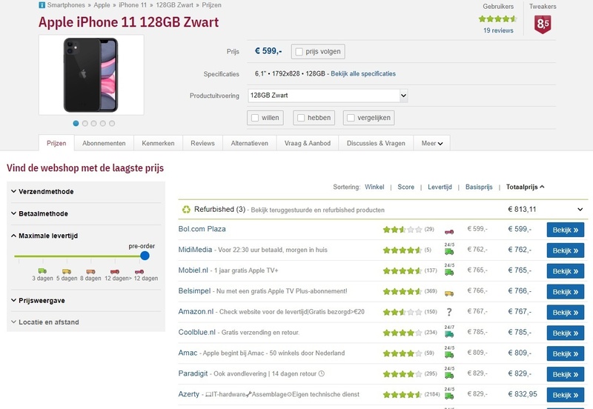The width and height of the screenshot is (593, 409).
Task: Click the 12 dagen red truck icon
Action: [115, 271]
